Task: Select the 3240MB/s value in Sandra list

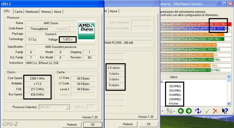Action: pyautogui.click(x=175, y=95)
